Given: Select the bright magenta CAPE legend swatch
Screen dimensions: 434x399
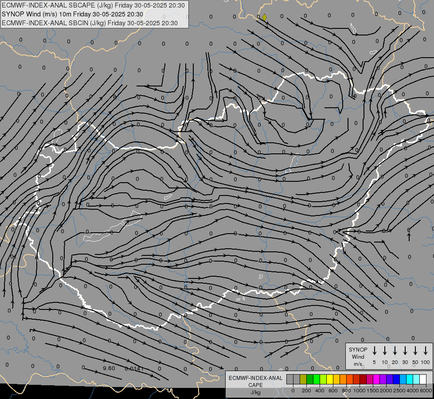Looking at the screenshot, I should tap(377, 379).
